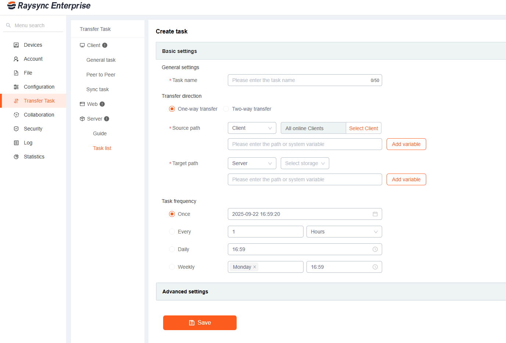This screenshot has height=343, width=506.
Task: Select Two-way transfer radio button
Action: click(x=226, y=109)
